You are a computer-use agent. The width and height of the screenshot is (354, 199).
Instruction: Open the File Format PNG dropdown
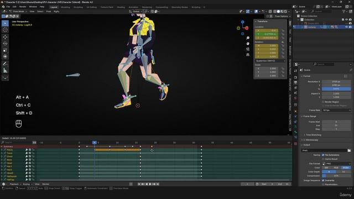coord(336,164)
